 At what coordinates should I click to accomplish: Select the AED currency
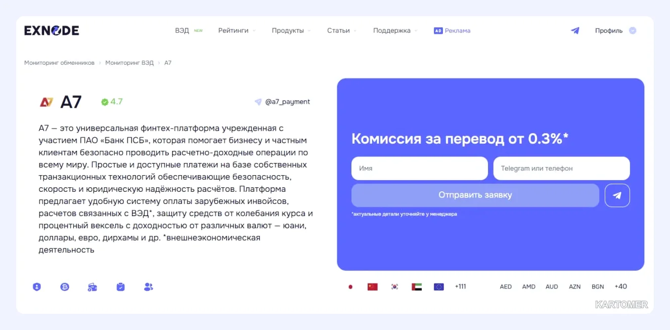pyautogui.click(x=506, y=286)
